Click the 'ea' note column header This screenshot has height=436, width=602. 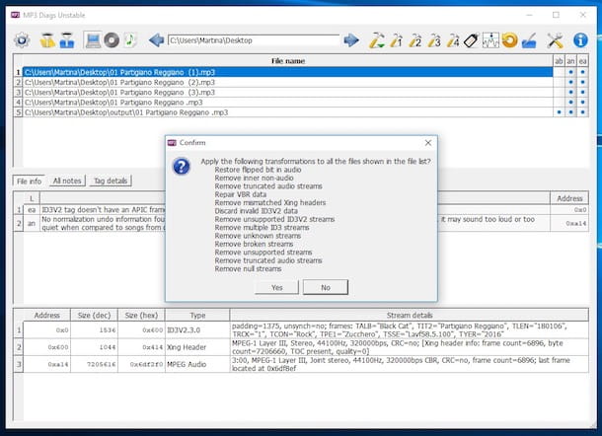pos(583,61)
